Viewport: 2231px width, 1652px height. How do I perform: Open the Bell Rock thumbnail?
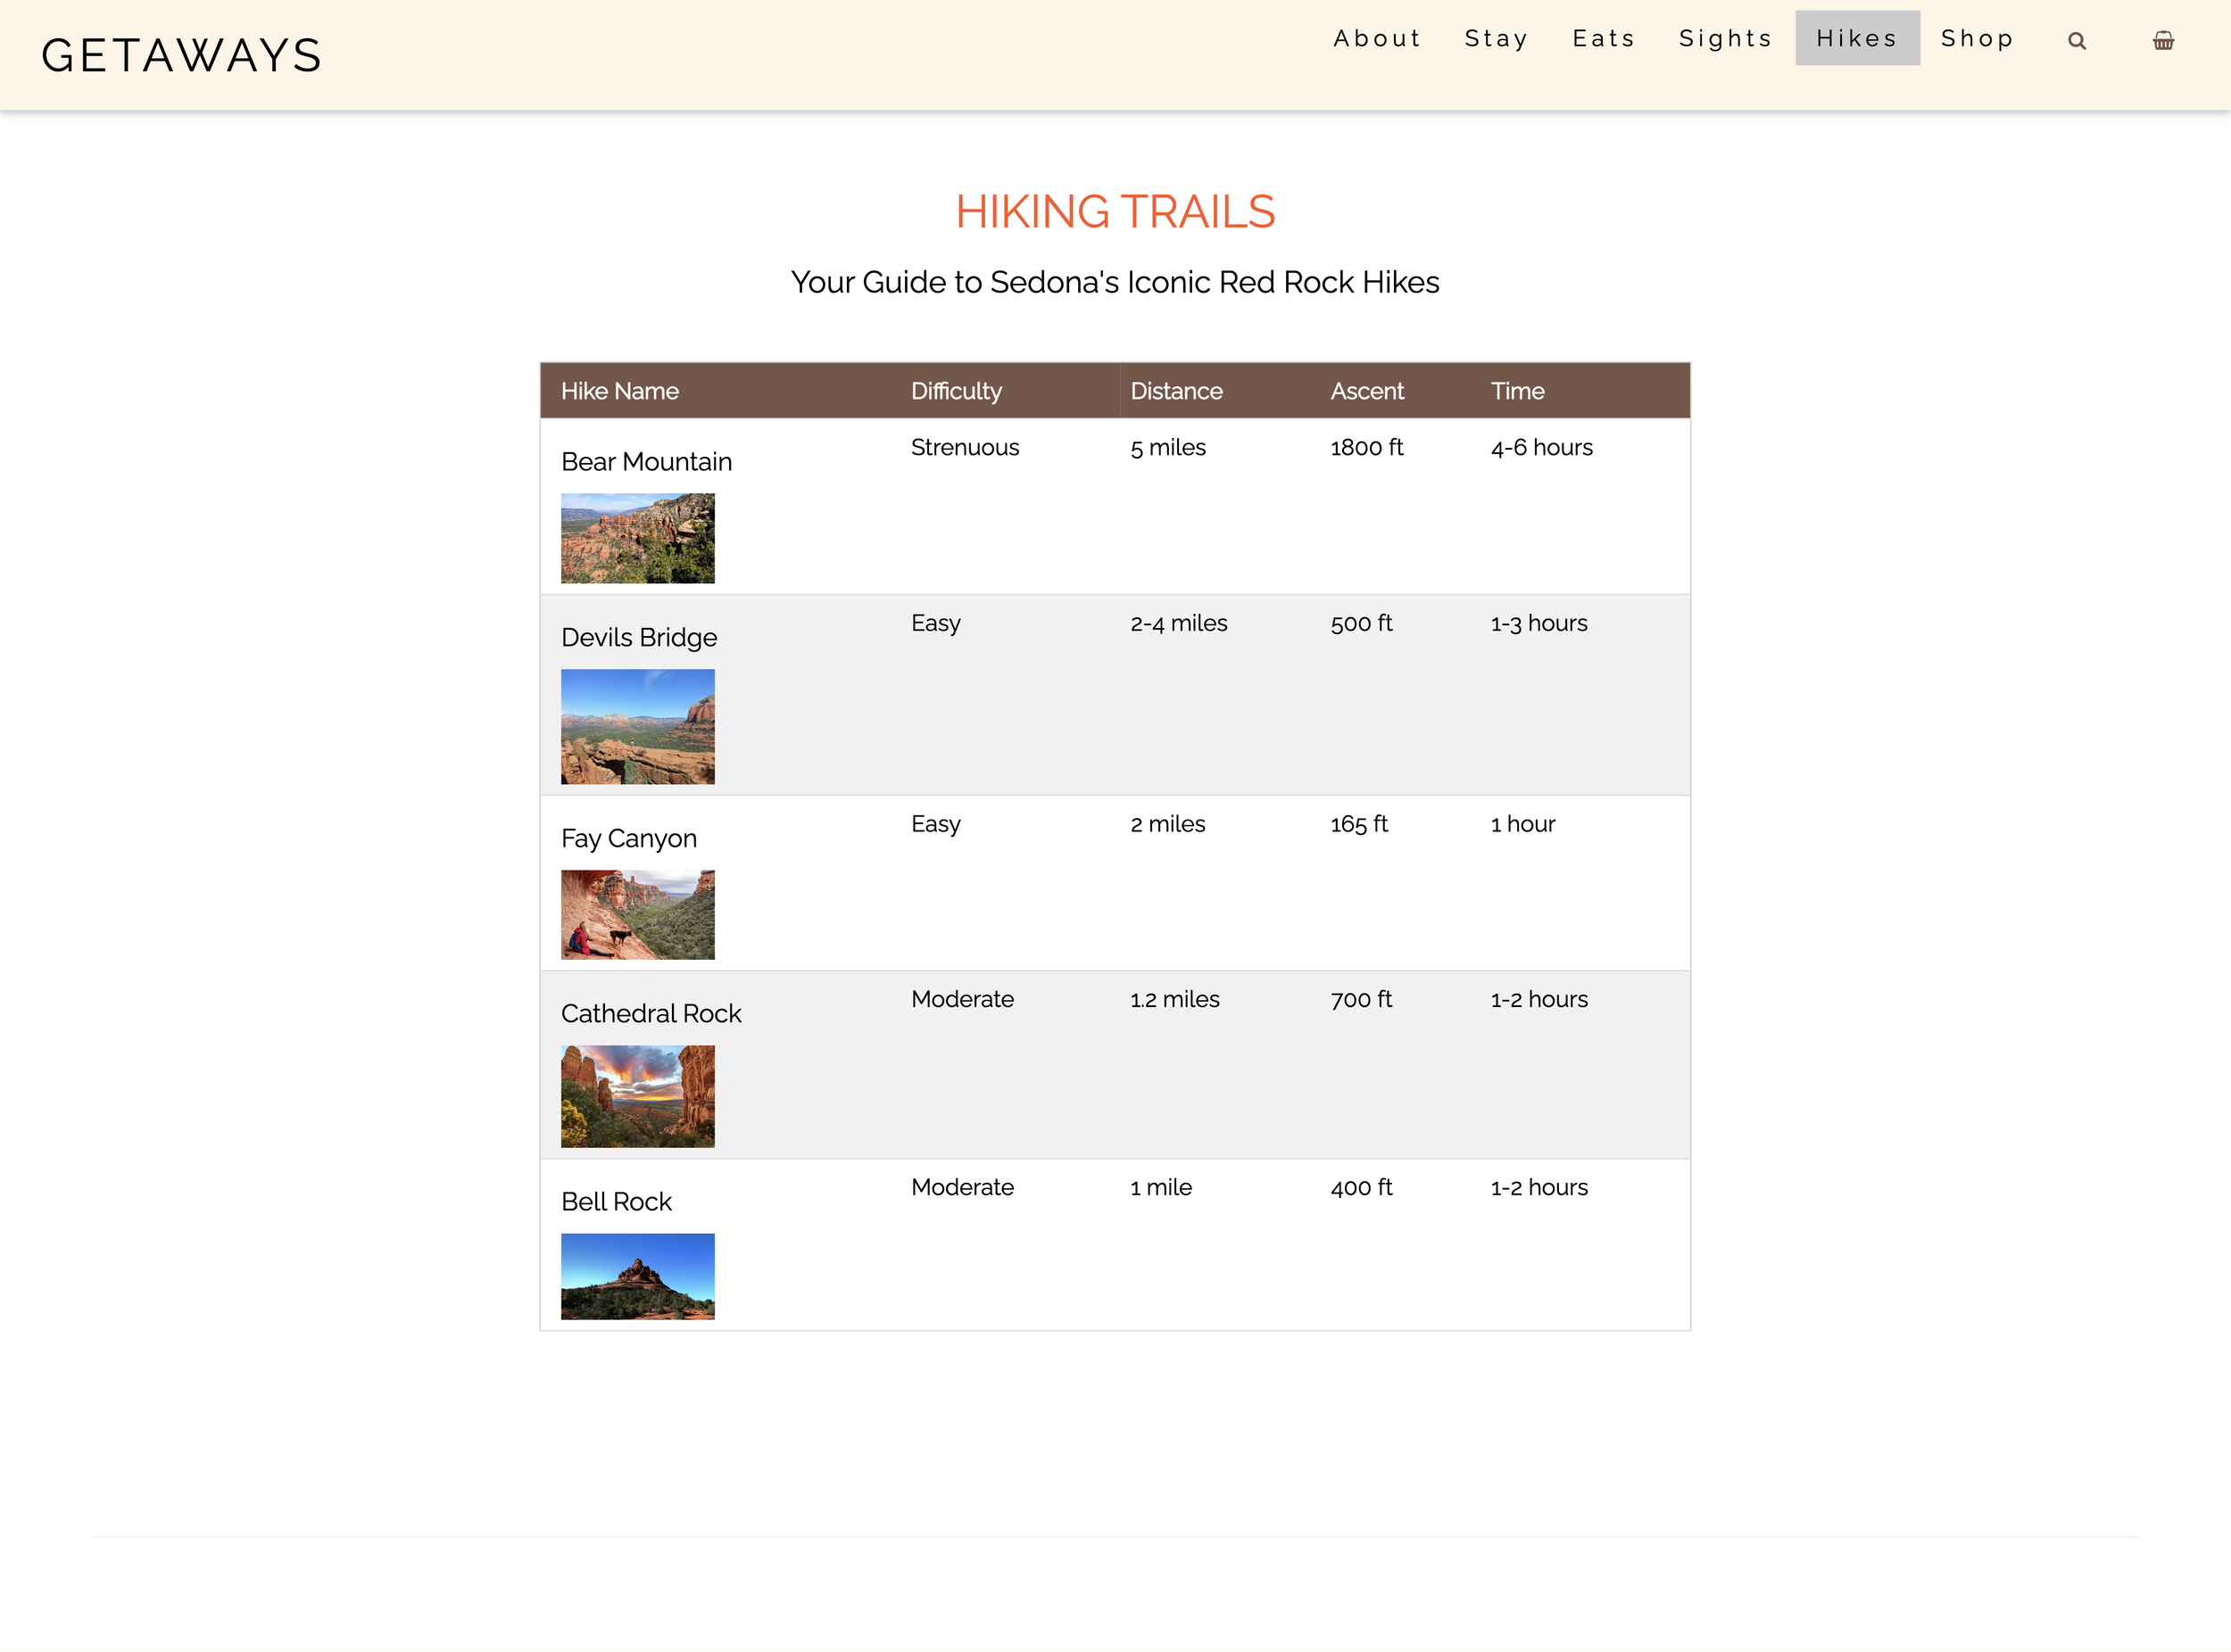coord(637,1276)
